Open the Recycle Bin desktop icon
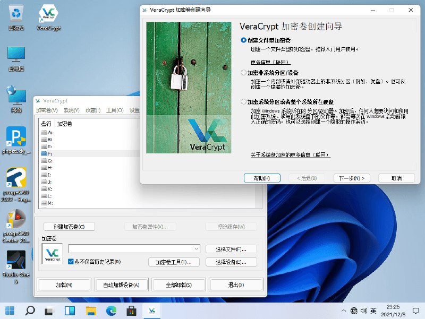Screen dimensions: 425x319 [x=16, y=18]
